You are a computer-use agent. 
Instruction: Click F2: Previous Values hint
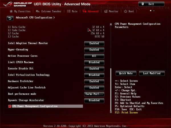(127, 97)
